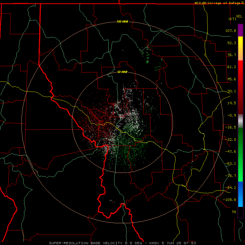Click the TH threshold label
Viewport: 245px width, 245px height.
tap(234, 212)
